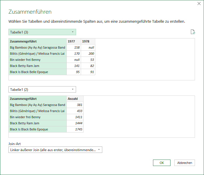Open the Tabelle1 (3) table dropdown
The width and height of the screenshot is (204, 175).
click(42, 32)
